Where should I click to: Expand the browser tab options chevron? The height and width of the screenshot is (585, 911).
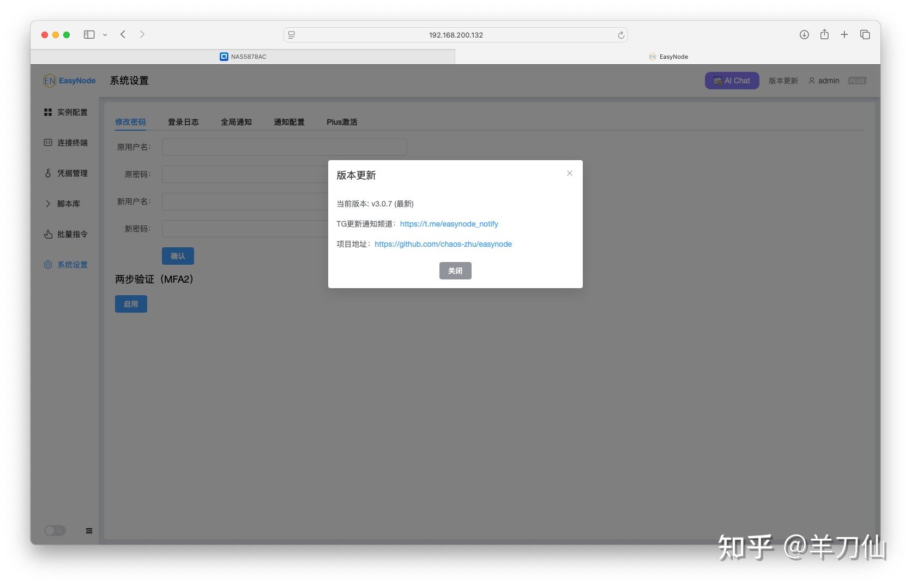pyautogui.click(x=105, y=34)
